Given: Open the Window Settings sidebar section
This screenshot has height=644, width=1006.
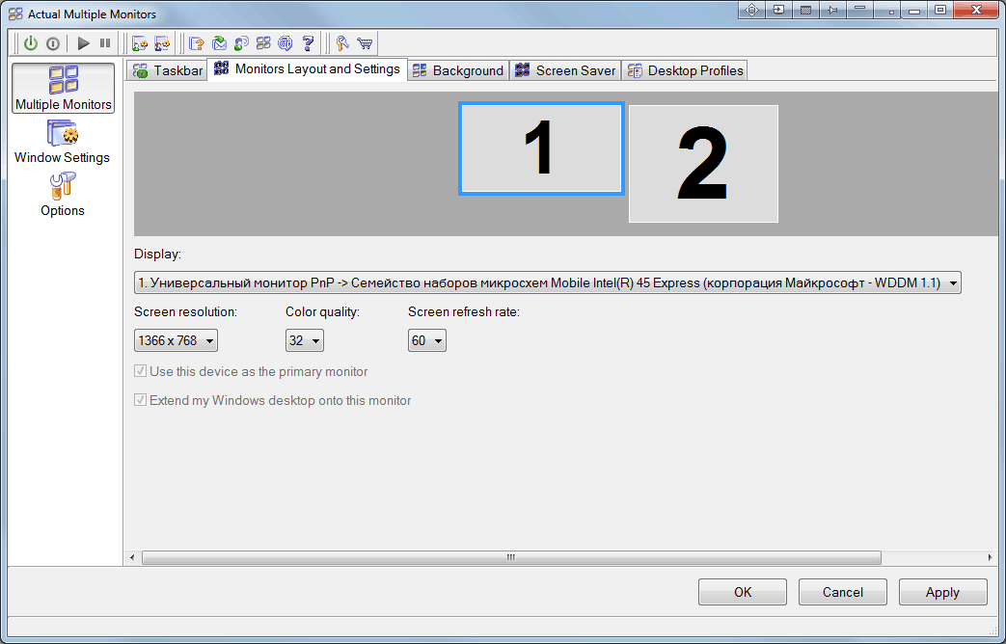Looking at the screenshot, I should (63, 142).
